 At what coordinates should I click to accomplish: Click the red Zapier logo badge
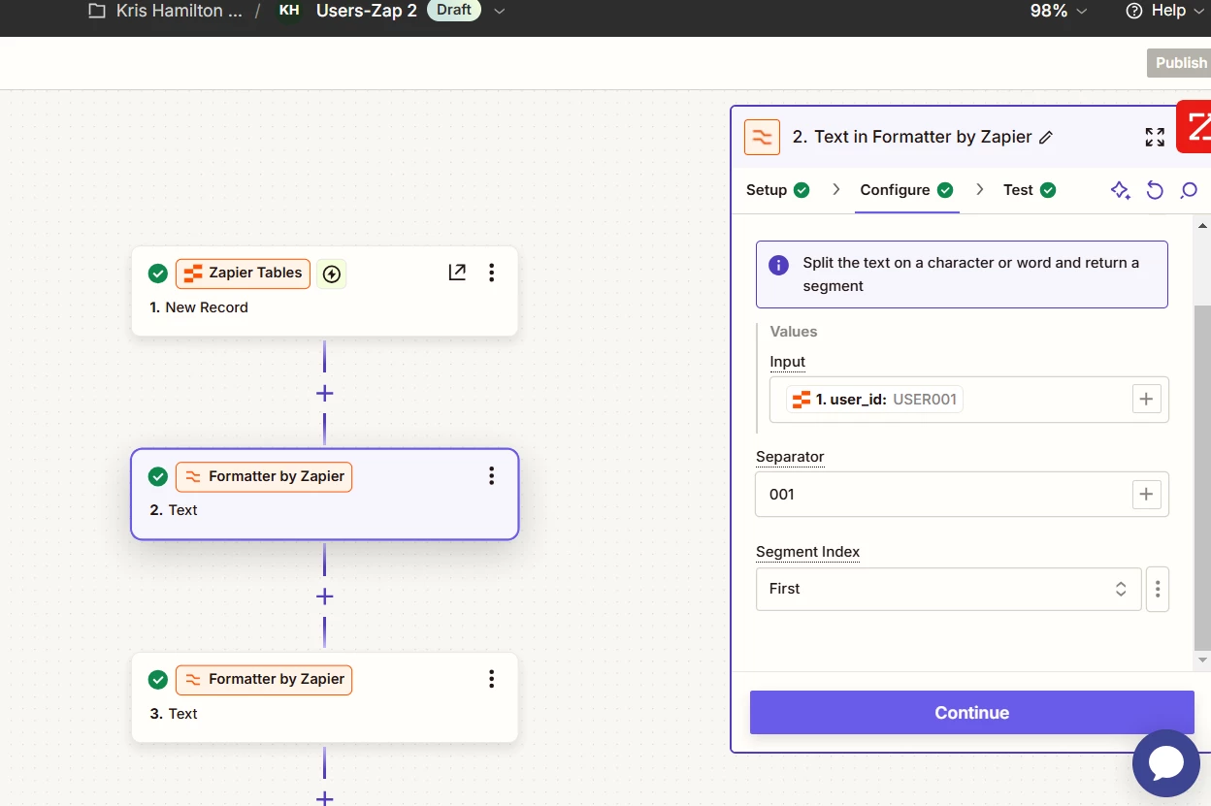(1195, 126)
